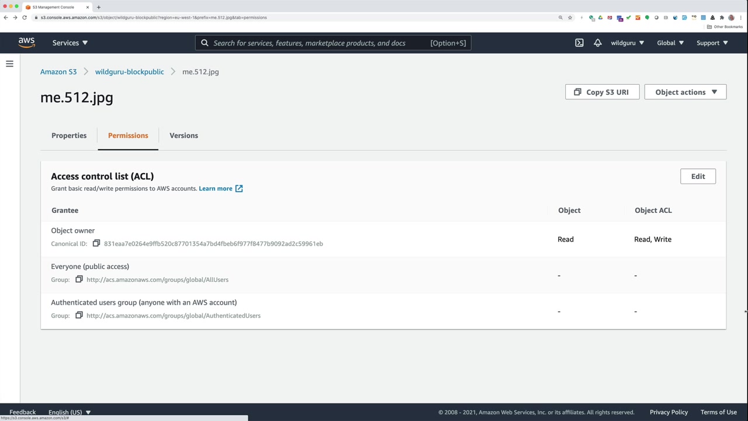This screenshot has width=748, height=421.
Task: Select the Permissions tab
Action: tap(128, 136)
